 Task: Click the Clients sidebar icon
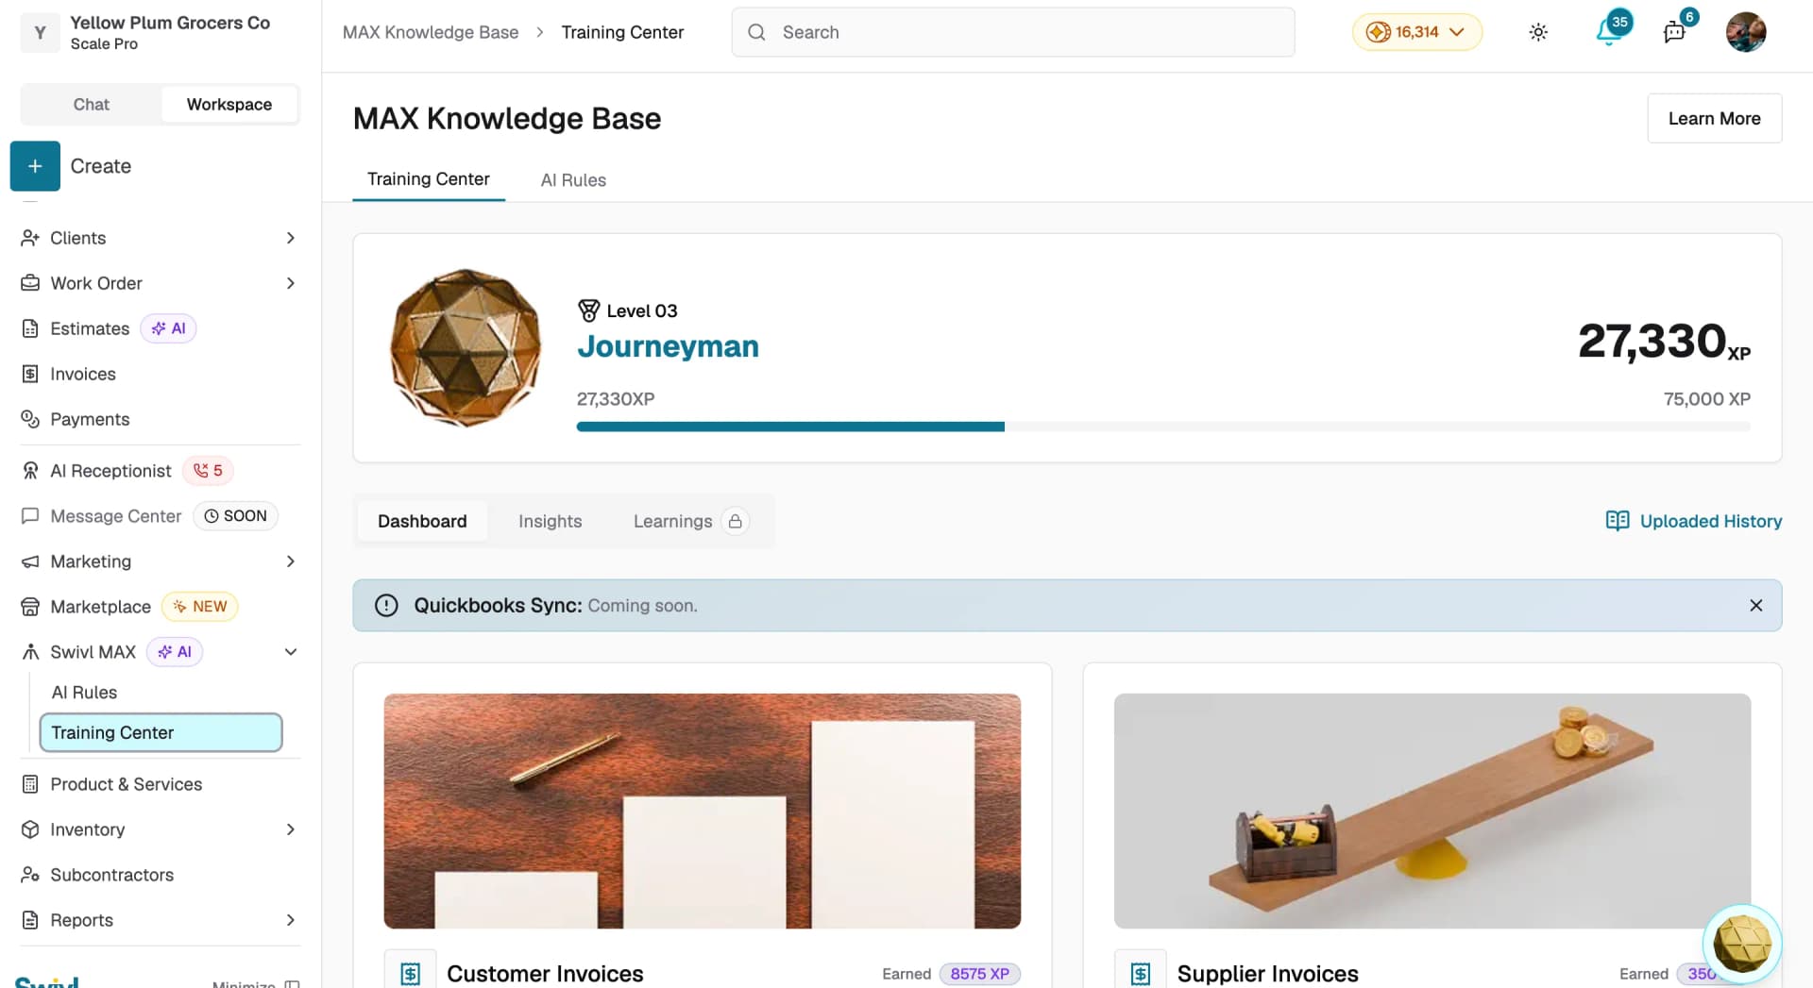click(x=30, y=238)
